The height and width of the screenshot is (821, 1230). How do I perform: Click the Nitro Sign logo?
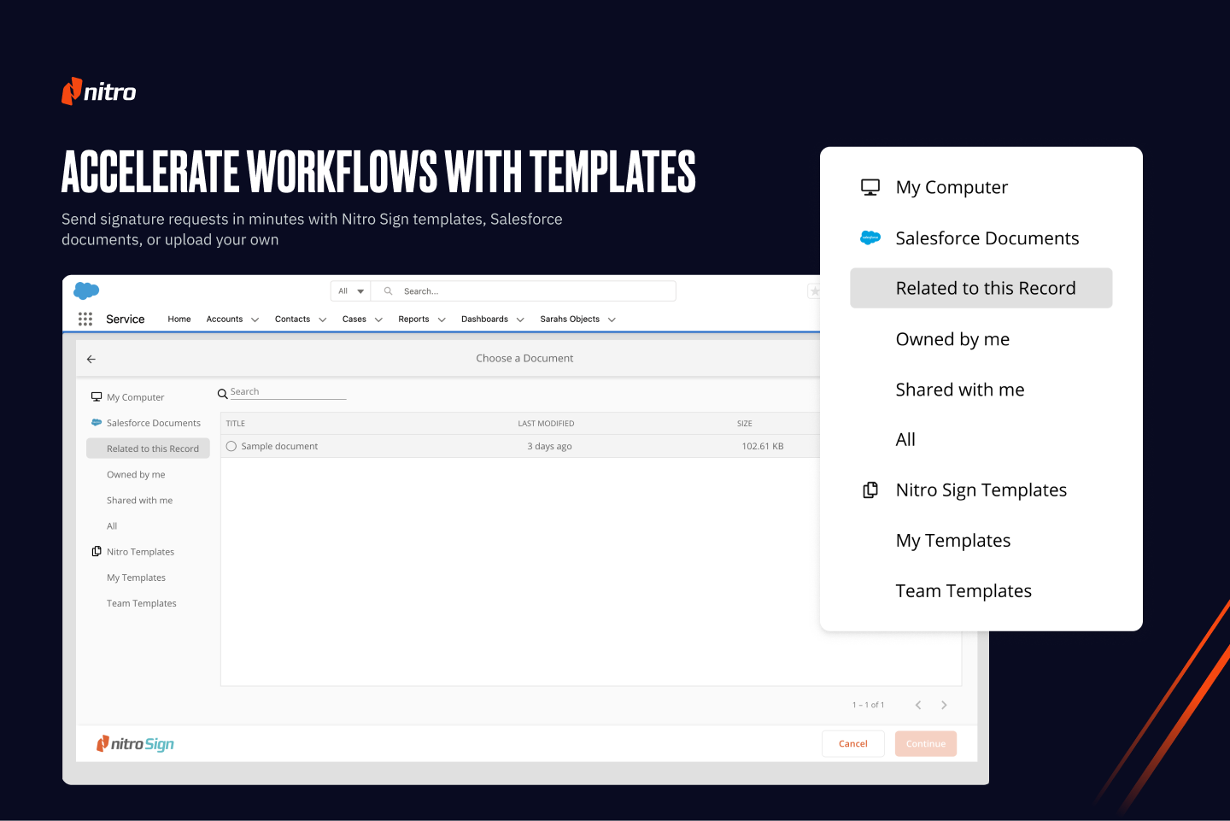[136, 744]
